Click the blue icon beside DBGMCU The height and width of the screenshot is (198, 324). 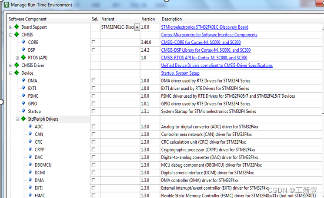[x=30, y=165]
